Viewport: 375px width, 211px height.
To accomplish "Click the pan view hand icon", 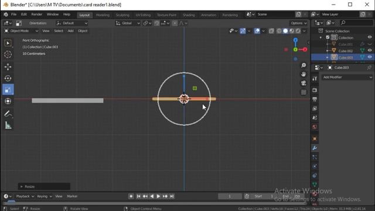I will click(304, 74).
